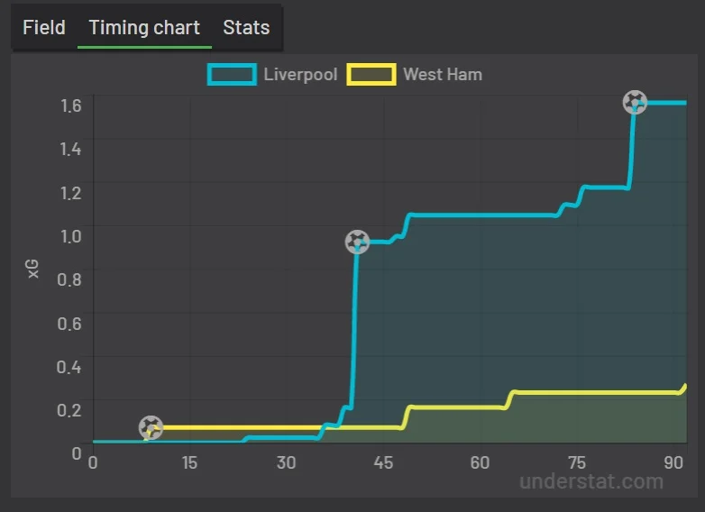The image size is (705, 512).
Task: Click Liverpool's late second goal ball icon
Action: coord(635,102)
